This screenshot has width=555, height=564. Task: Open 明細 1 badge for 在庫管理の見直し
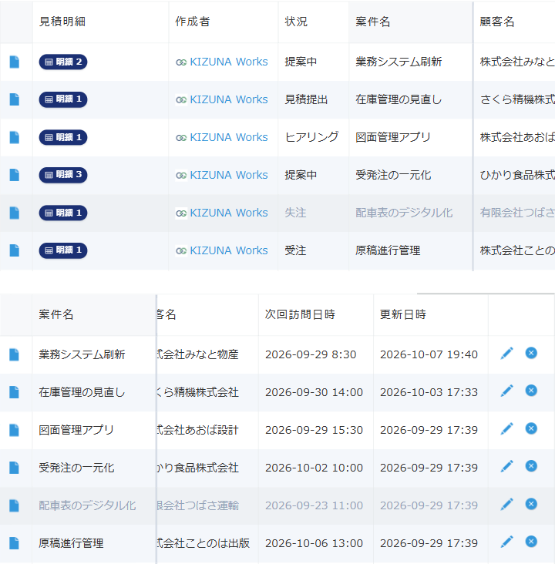(63, 99)
